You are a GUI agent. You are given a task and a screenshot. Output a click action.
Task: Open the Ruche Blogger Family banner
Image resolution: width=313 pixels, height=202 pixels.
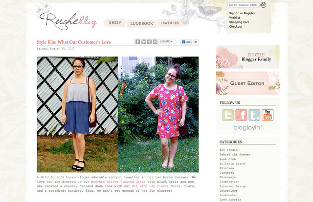[x=248, y=57]
